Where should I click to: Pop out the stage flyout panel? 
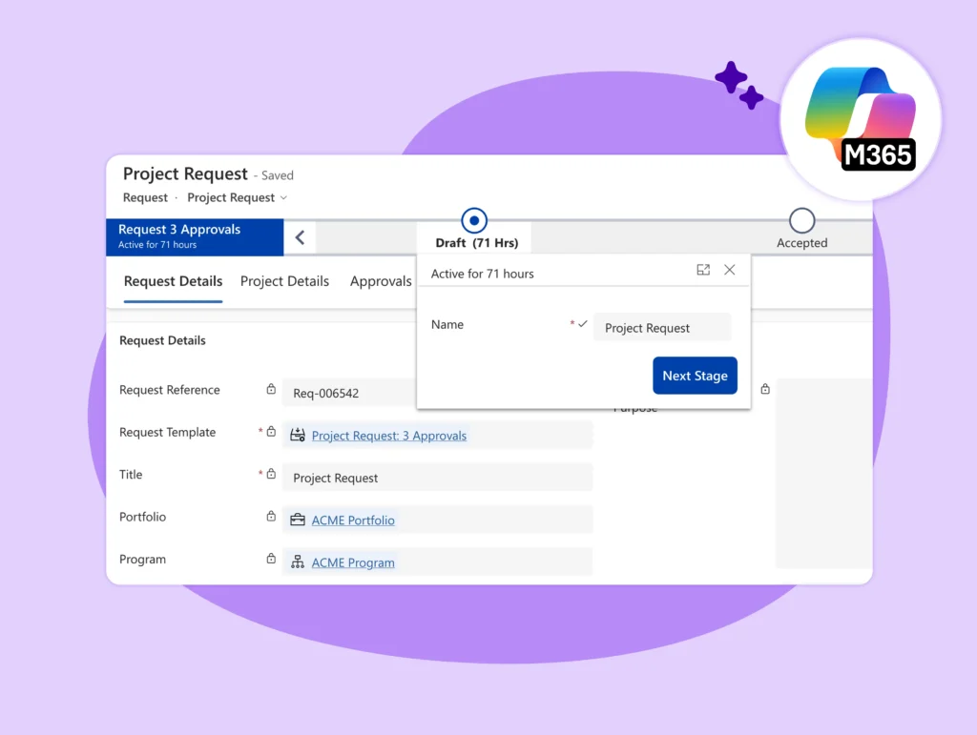click(x=703, y=270)
